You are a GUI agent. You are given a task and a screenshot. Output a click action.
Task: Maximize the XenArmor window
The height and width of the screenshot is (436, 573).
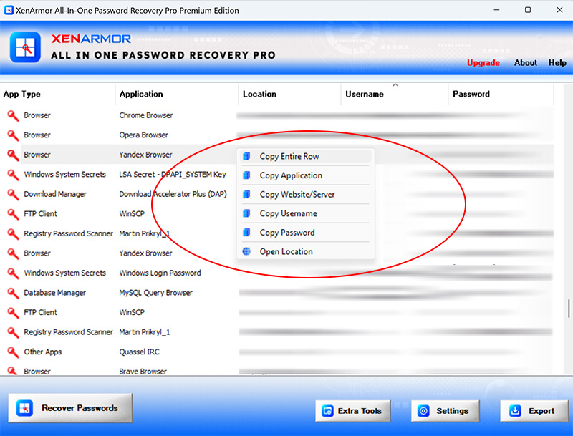(x=528, y=10)
